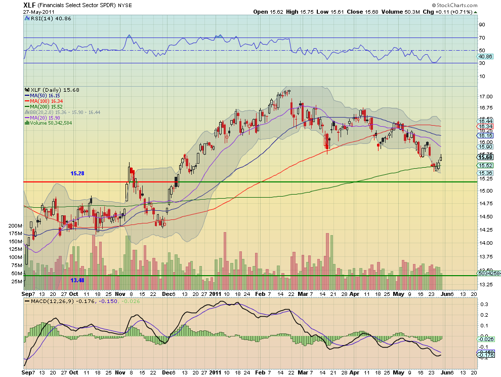Click the blue MA(50) legend line swatch
Image resolution: width=501 pixels, height=377 pixels.
[x=27, y=96]
